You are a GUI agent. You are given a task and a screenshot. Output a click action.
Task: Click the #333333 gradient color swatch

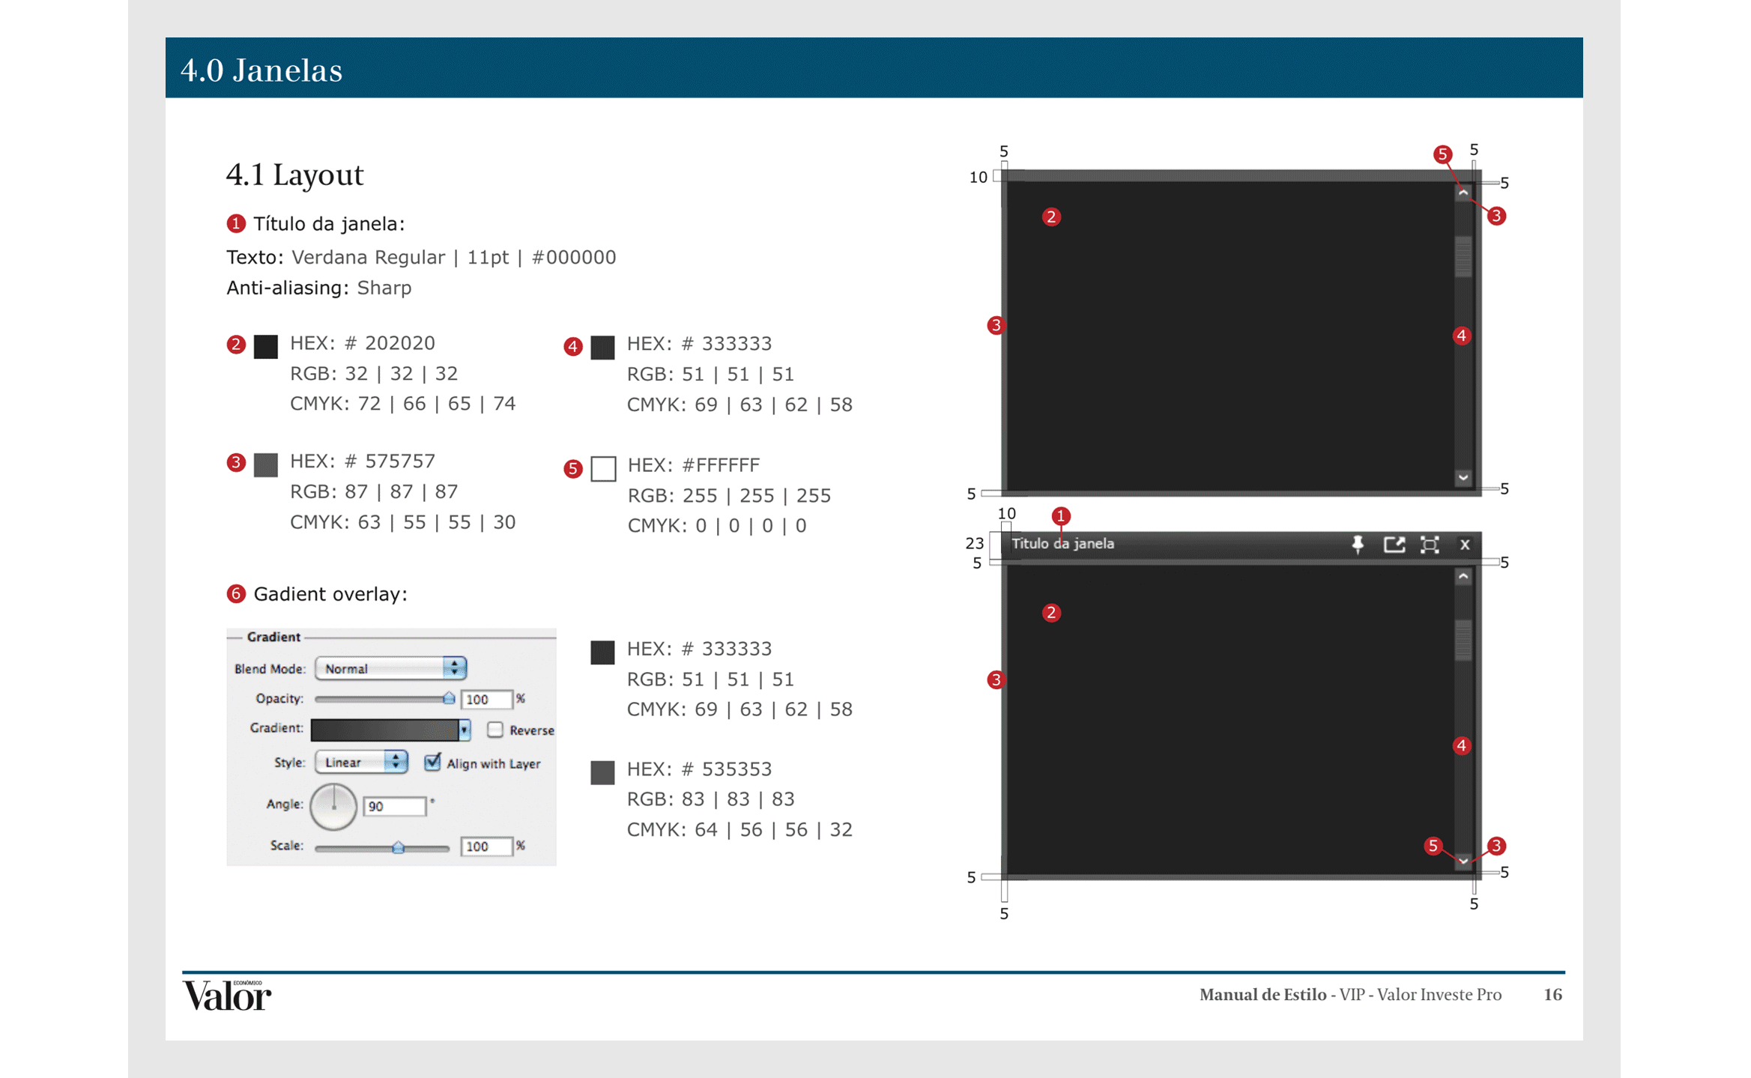coord(602,652)
